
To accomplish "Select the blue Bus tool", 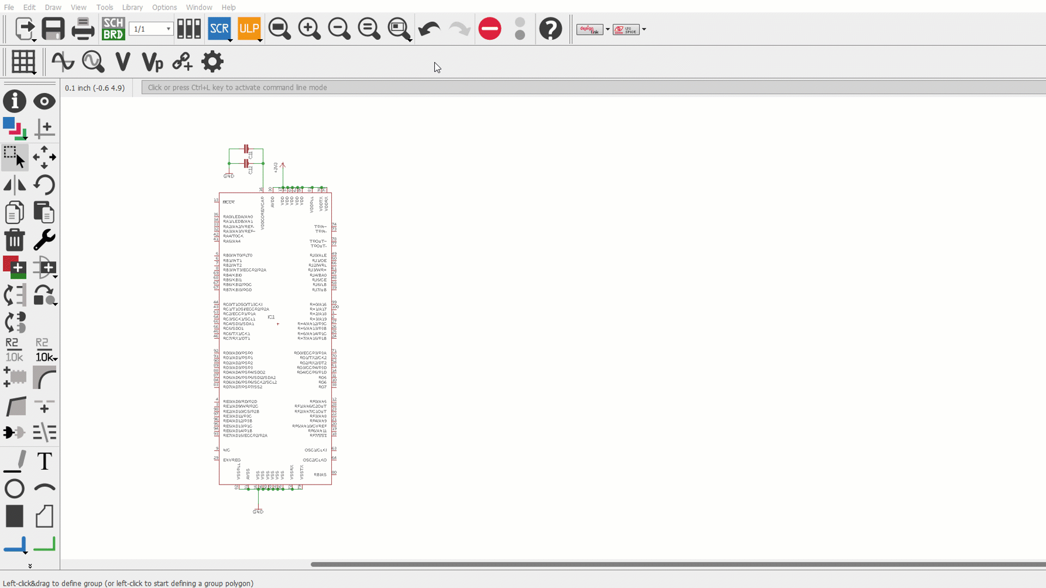I will click(15, 544).
